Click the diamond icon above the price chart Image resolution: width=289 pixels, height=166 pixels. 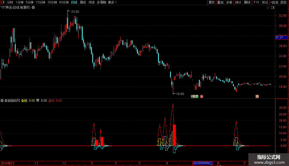[x=268, y=8]
